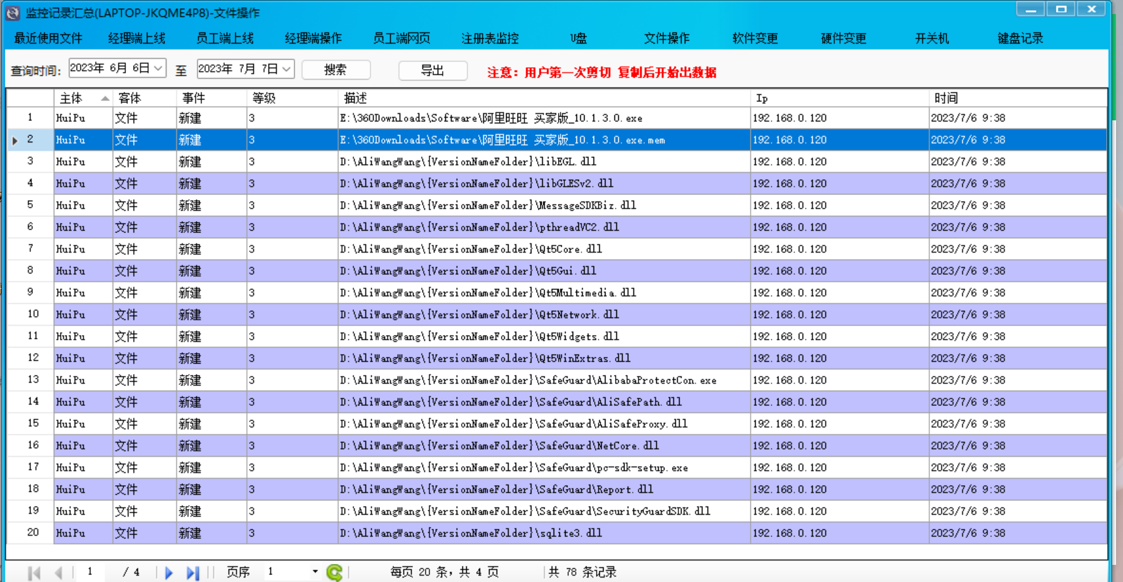Open the start date 2023年6月6日 dropdown
1123x582 pixels.
coord(158,68)
